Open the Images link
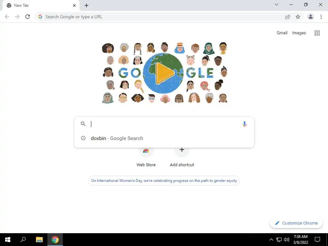The image size is (328, 246). pos(299,33)
